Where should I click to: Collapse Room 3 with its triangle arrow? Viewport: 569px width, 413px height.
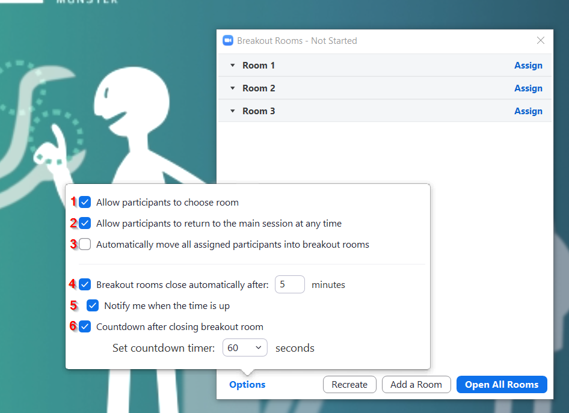pos(233,111)
